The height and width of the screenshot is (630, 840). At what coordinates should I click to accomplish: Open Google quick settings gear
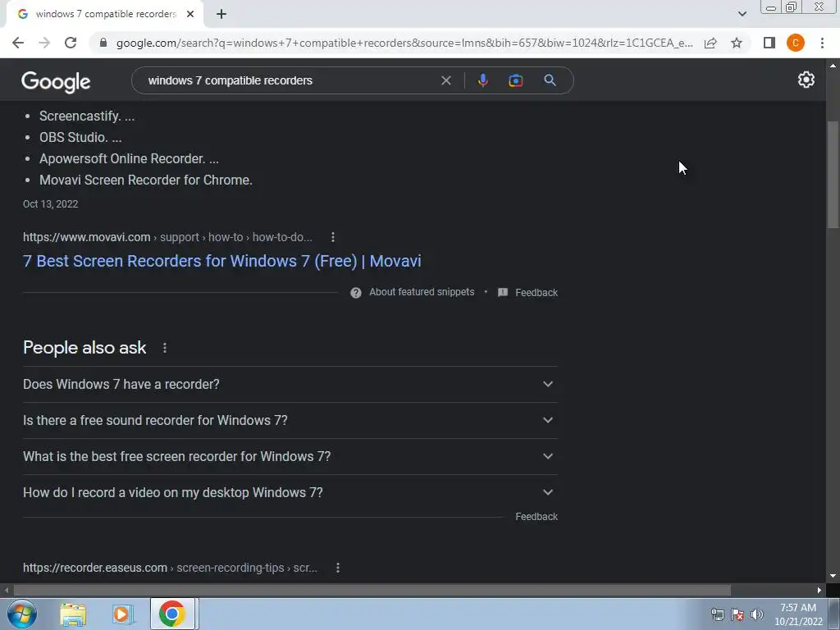[806, 80]
